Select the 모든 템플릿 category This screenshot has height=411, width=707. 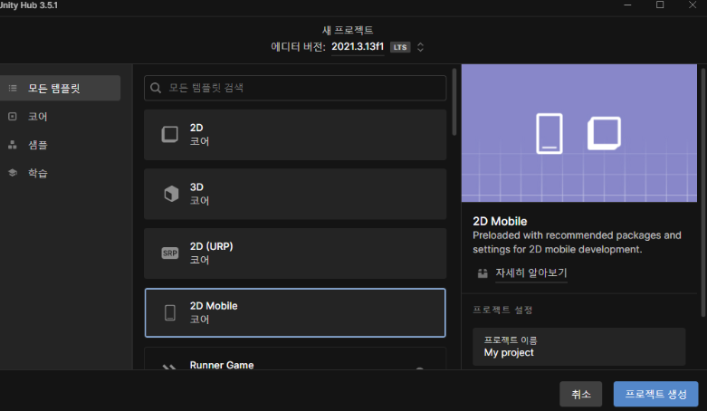point(60,88)
